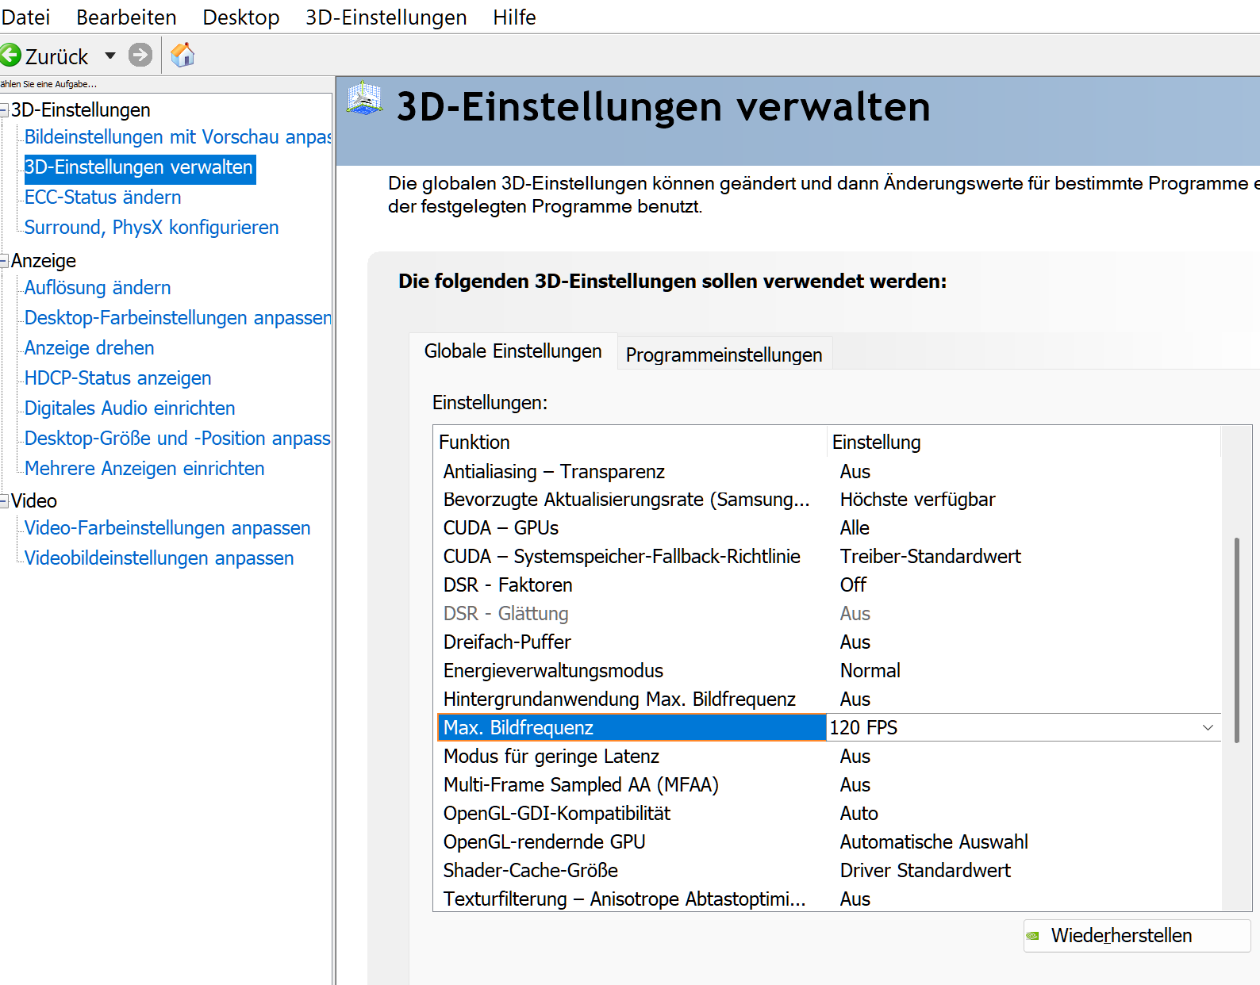Collapse the 3D-Einstellungen tree node
The width and height of the screenshot is (1260, 985).
4,110
